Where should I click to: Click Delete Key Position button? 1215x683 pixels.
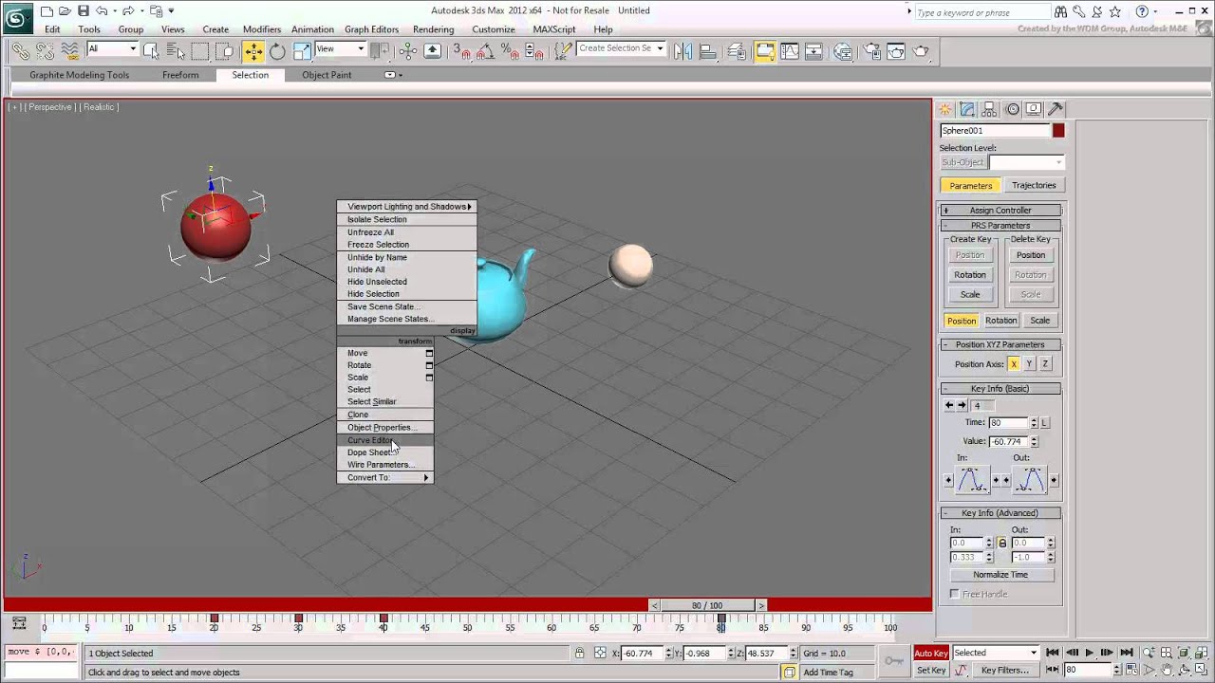1031,255
